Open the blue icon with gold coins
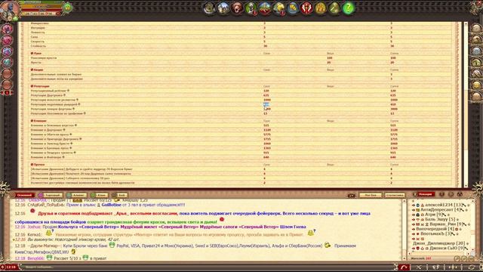The width and height of the screenshot is (483, 272). click(293, 8)
